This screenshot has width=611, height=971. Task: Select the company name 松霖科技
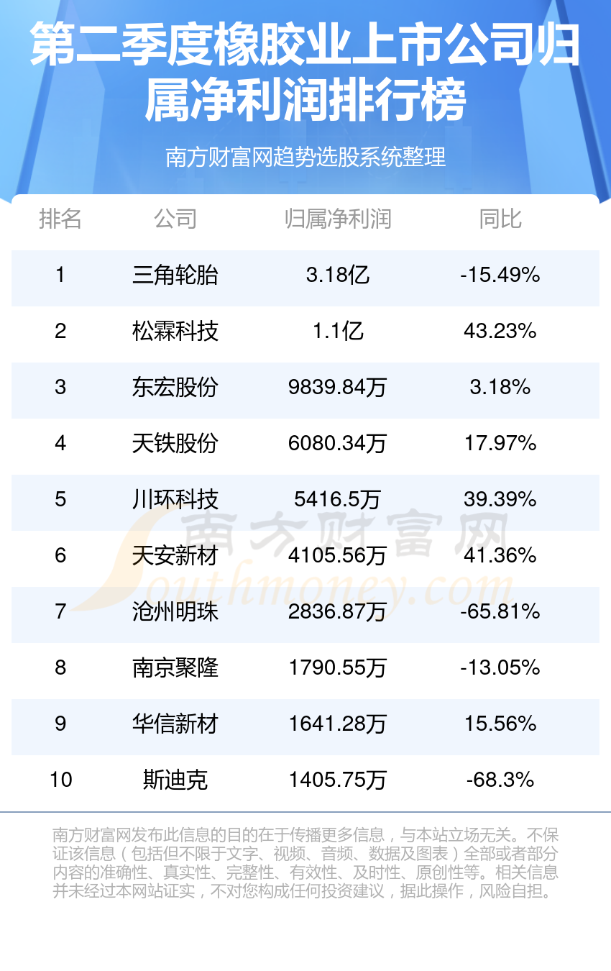pos(175,331)
